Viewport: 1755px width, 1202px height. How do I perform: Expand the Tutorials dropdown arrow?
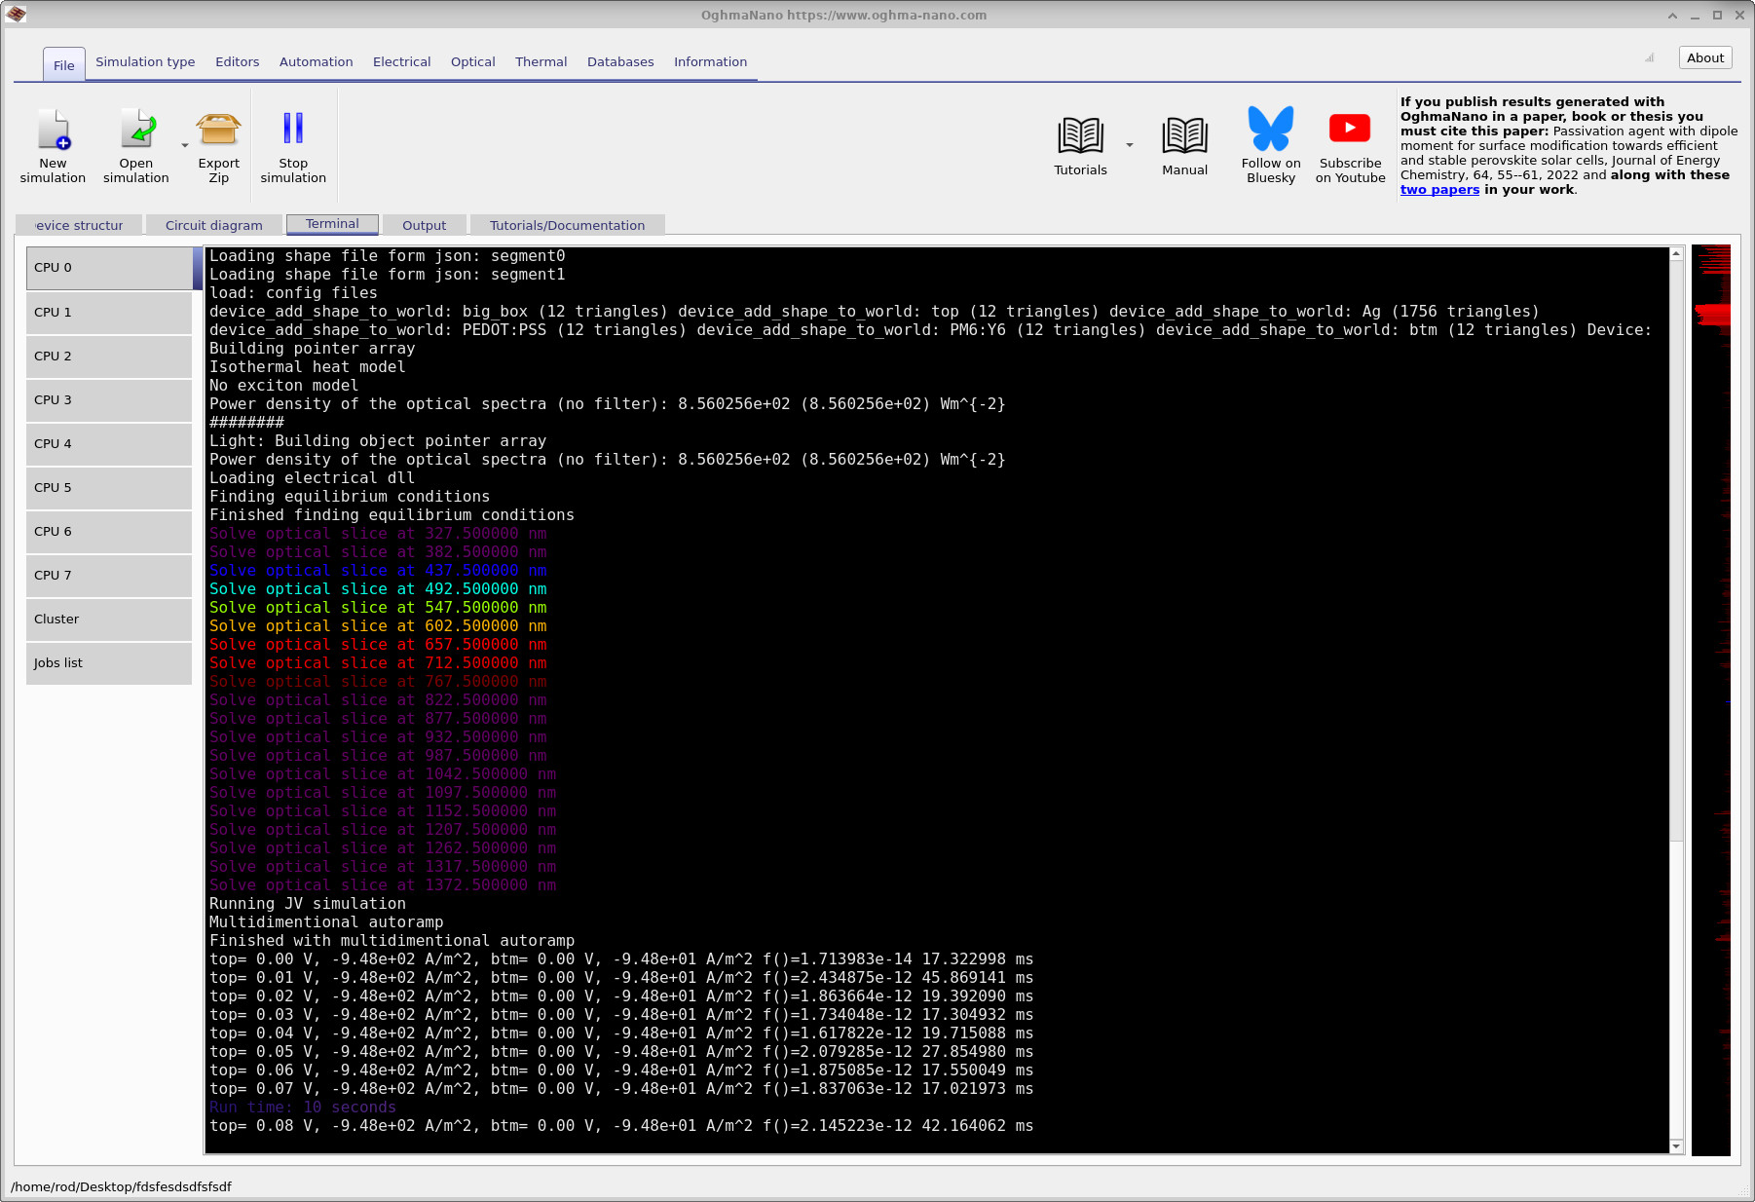pyautogui.click(x=1130, y=143)
